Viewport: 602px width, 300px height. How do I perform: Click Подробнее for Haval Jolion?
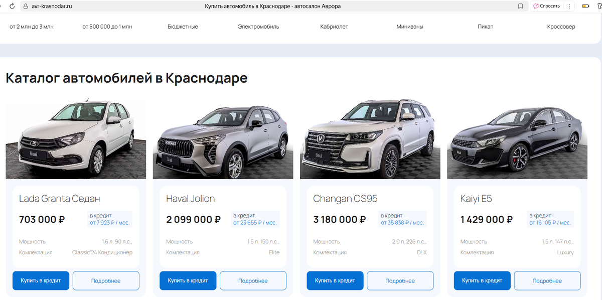point(253,280)
